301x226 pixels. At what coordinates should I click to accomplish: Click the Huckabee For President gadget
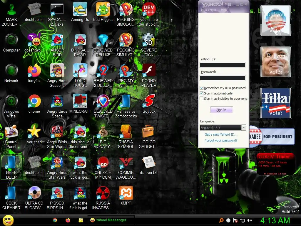point(272,137)
